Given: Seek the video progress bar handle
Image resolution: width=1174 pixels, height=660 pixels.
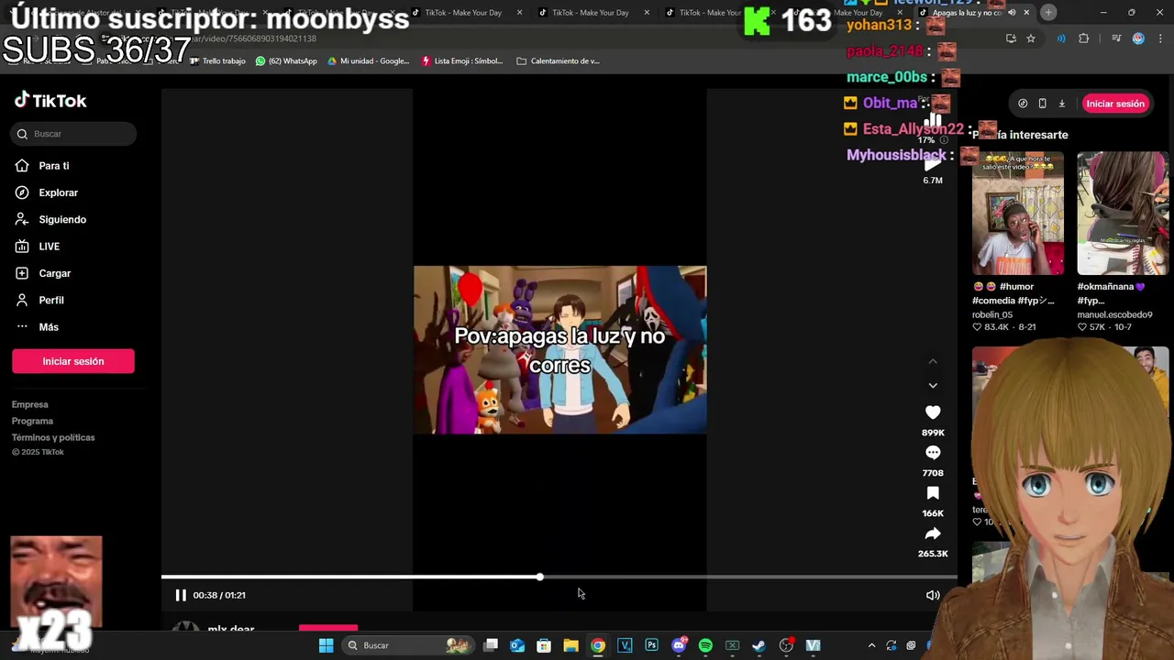Looking at the screenshot, I should [x=539, y=577].
